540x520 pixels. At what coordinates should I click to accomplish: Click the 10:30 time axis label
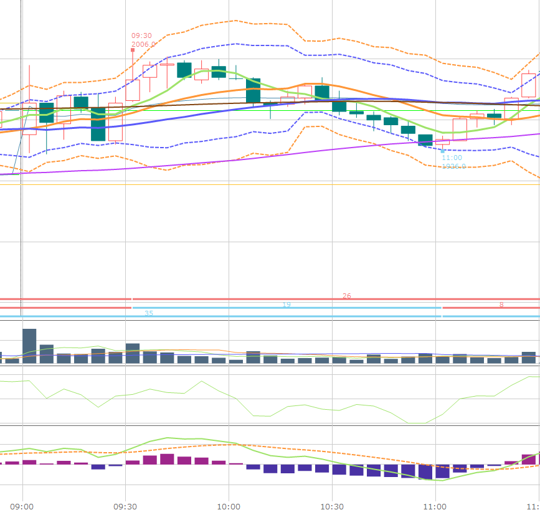coord(332,507)
